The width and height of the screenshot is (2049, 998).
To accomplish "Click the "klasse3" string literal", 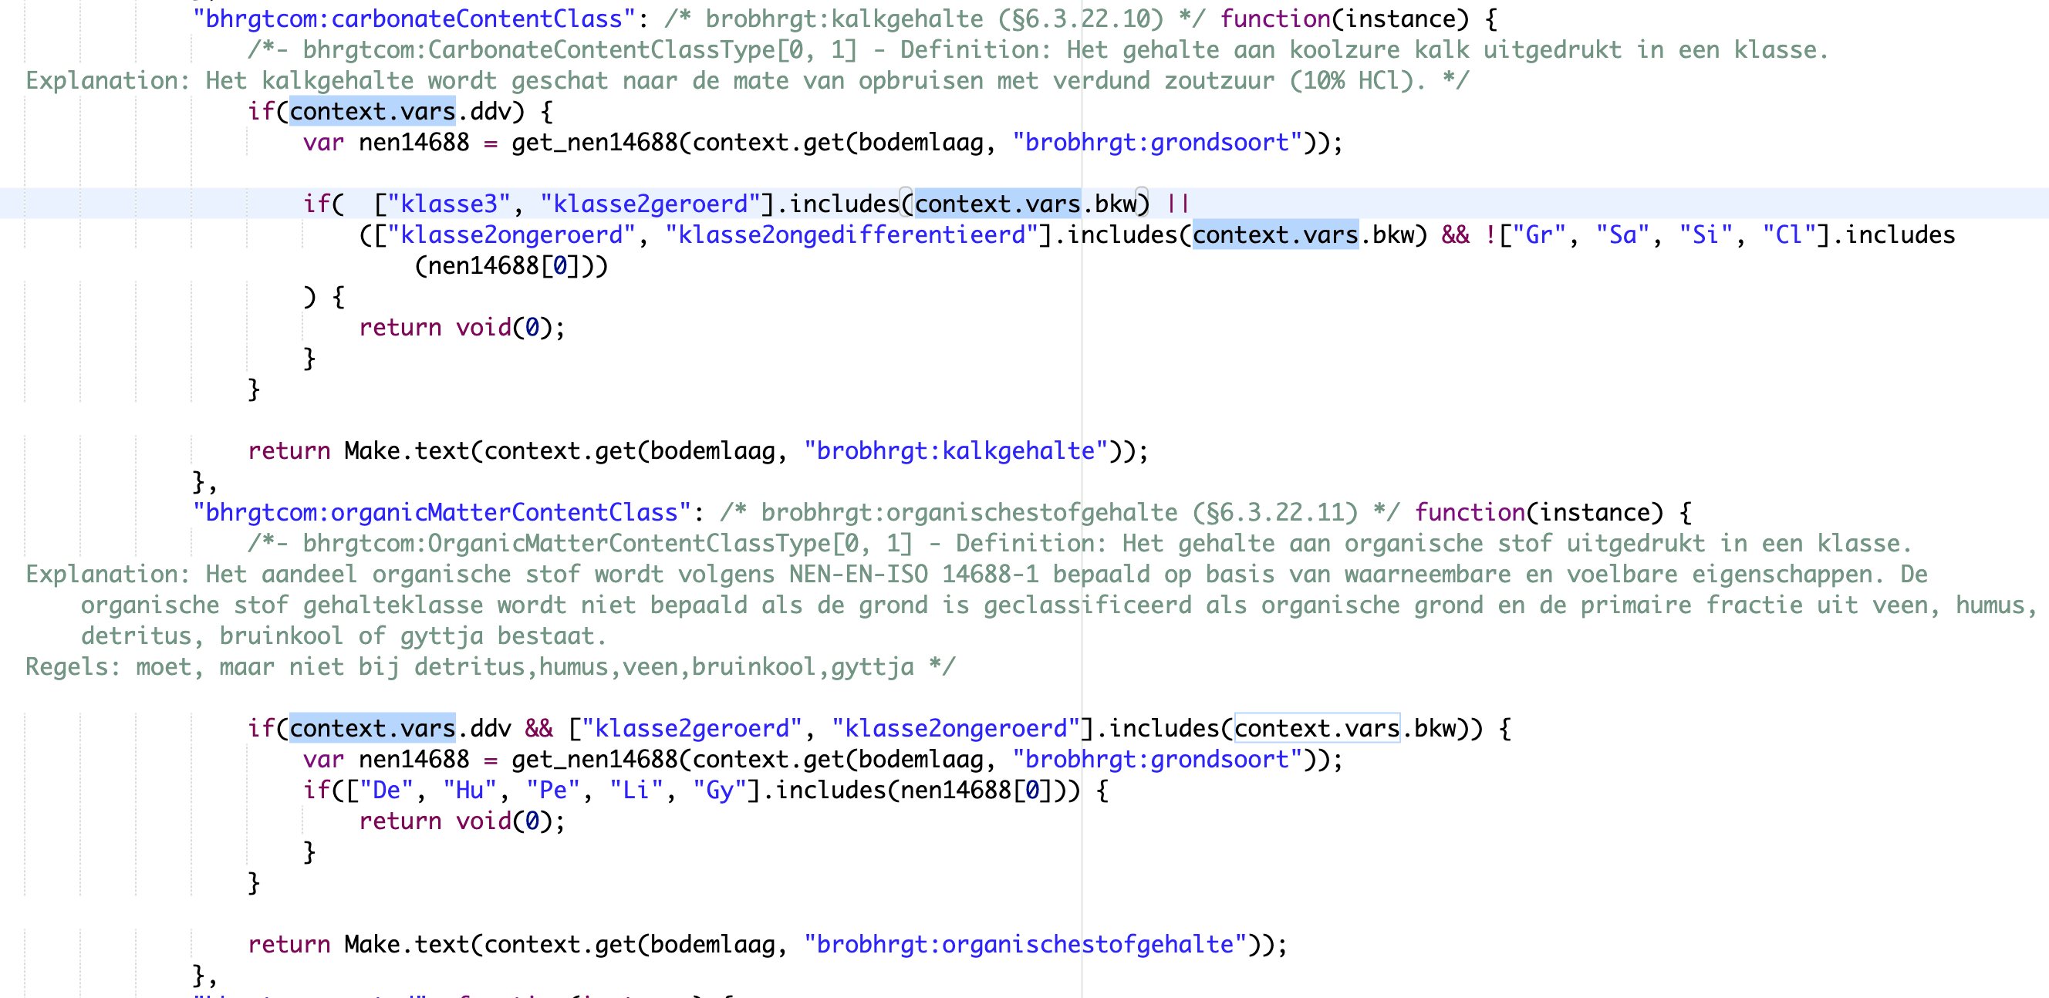I will (449, 204).
